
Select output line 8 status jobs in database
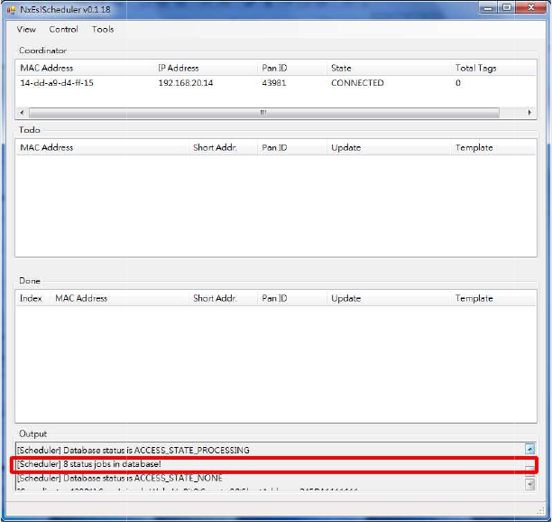click(89, 464)
